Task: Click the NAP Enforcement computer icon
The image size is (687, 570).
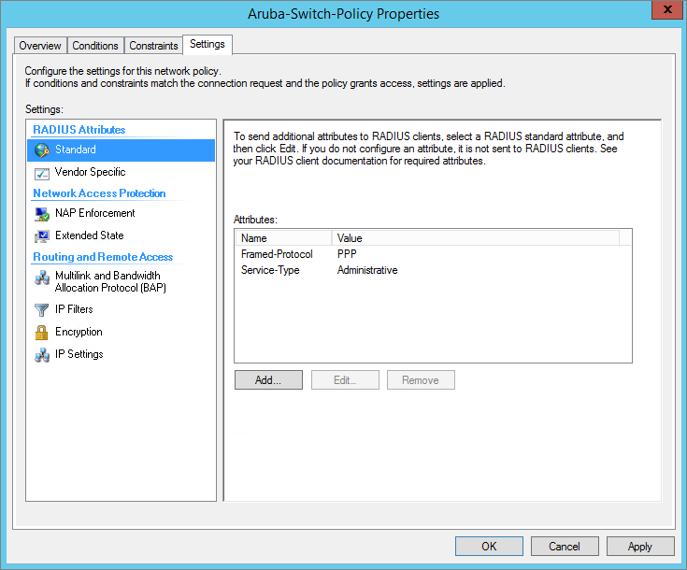Action: 42,214
